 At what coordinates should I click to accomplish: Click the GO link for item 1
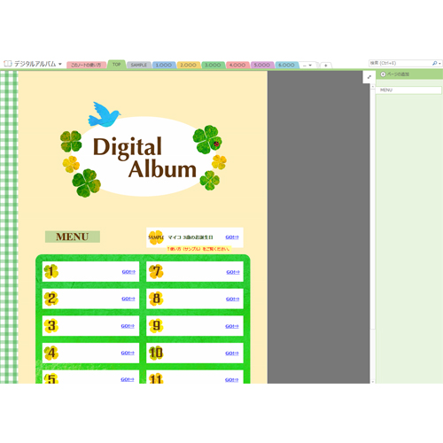click(128, 272)
